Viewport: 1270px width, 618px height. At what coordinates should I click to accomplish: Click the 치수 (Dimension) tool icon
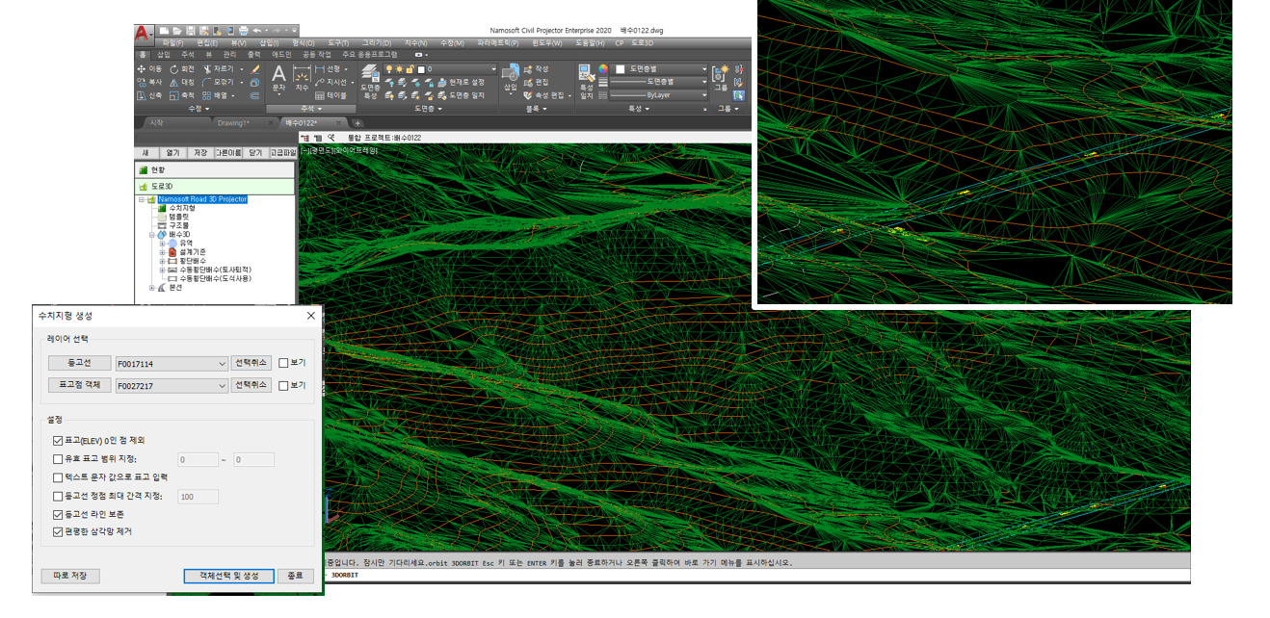(x=302, y=79)
